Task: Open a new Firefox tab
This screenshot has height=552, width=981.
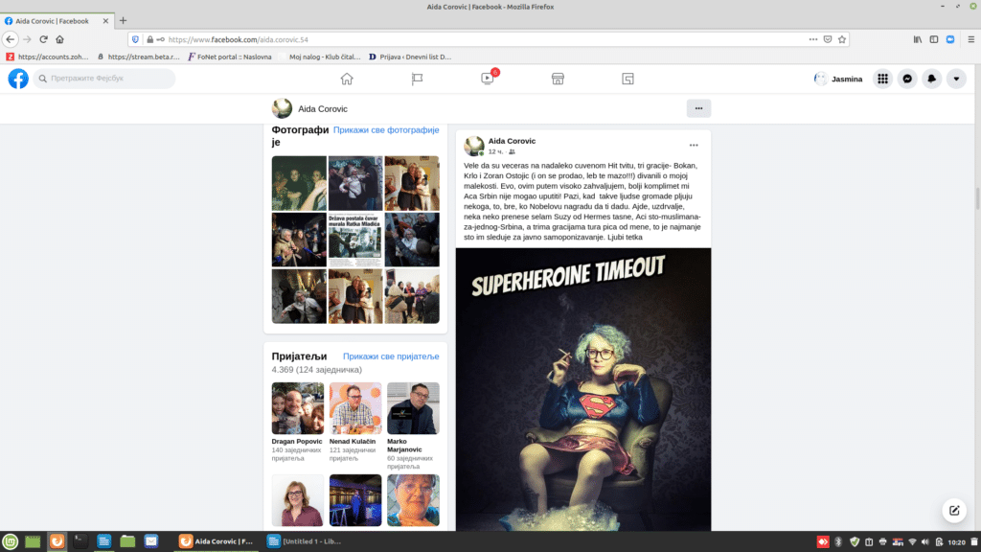Action: pos(123,20)
